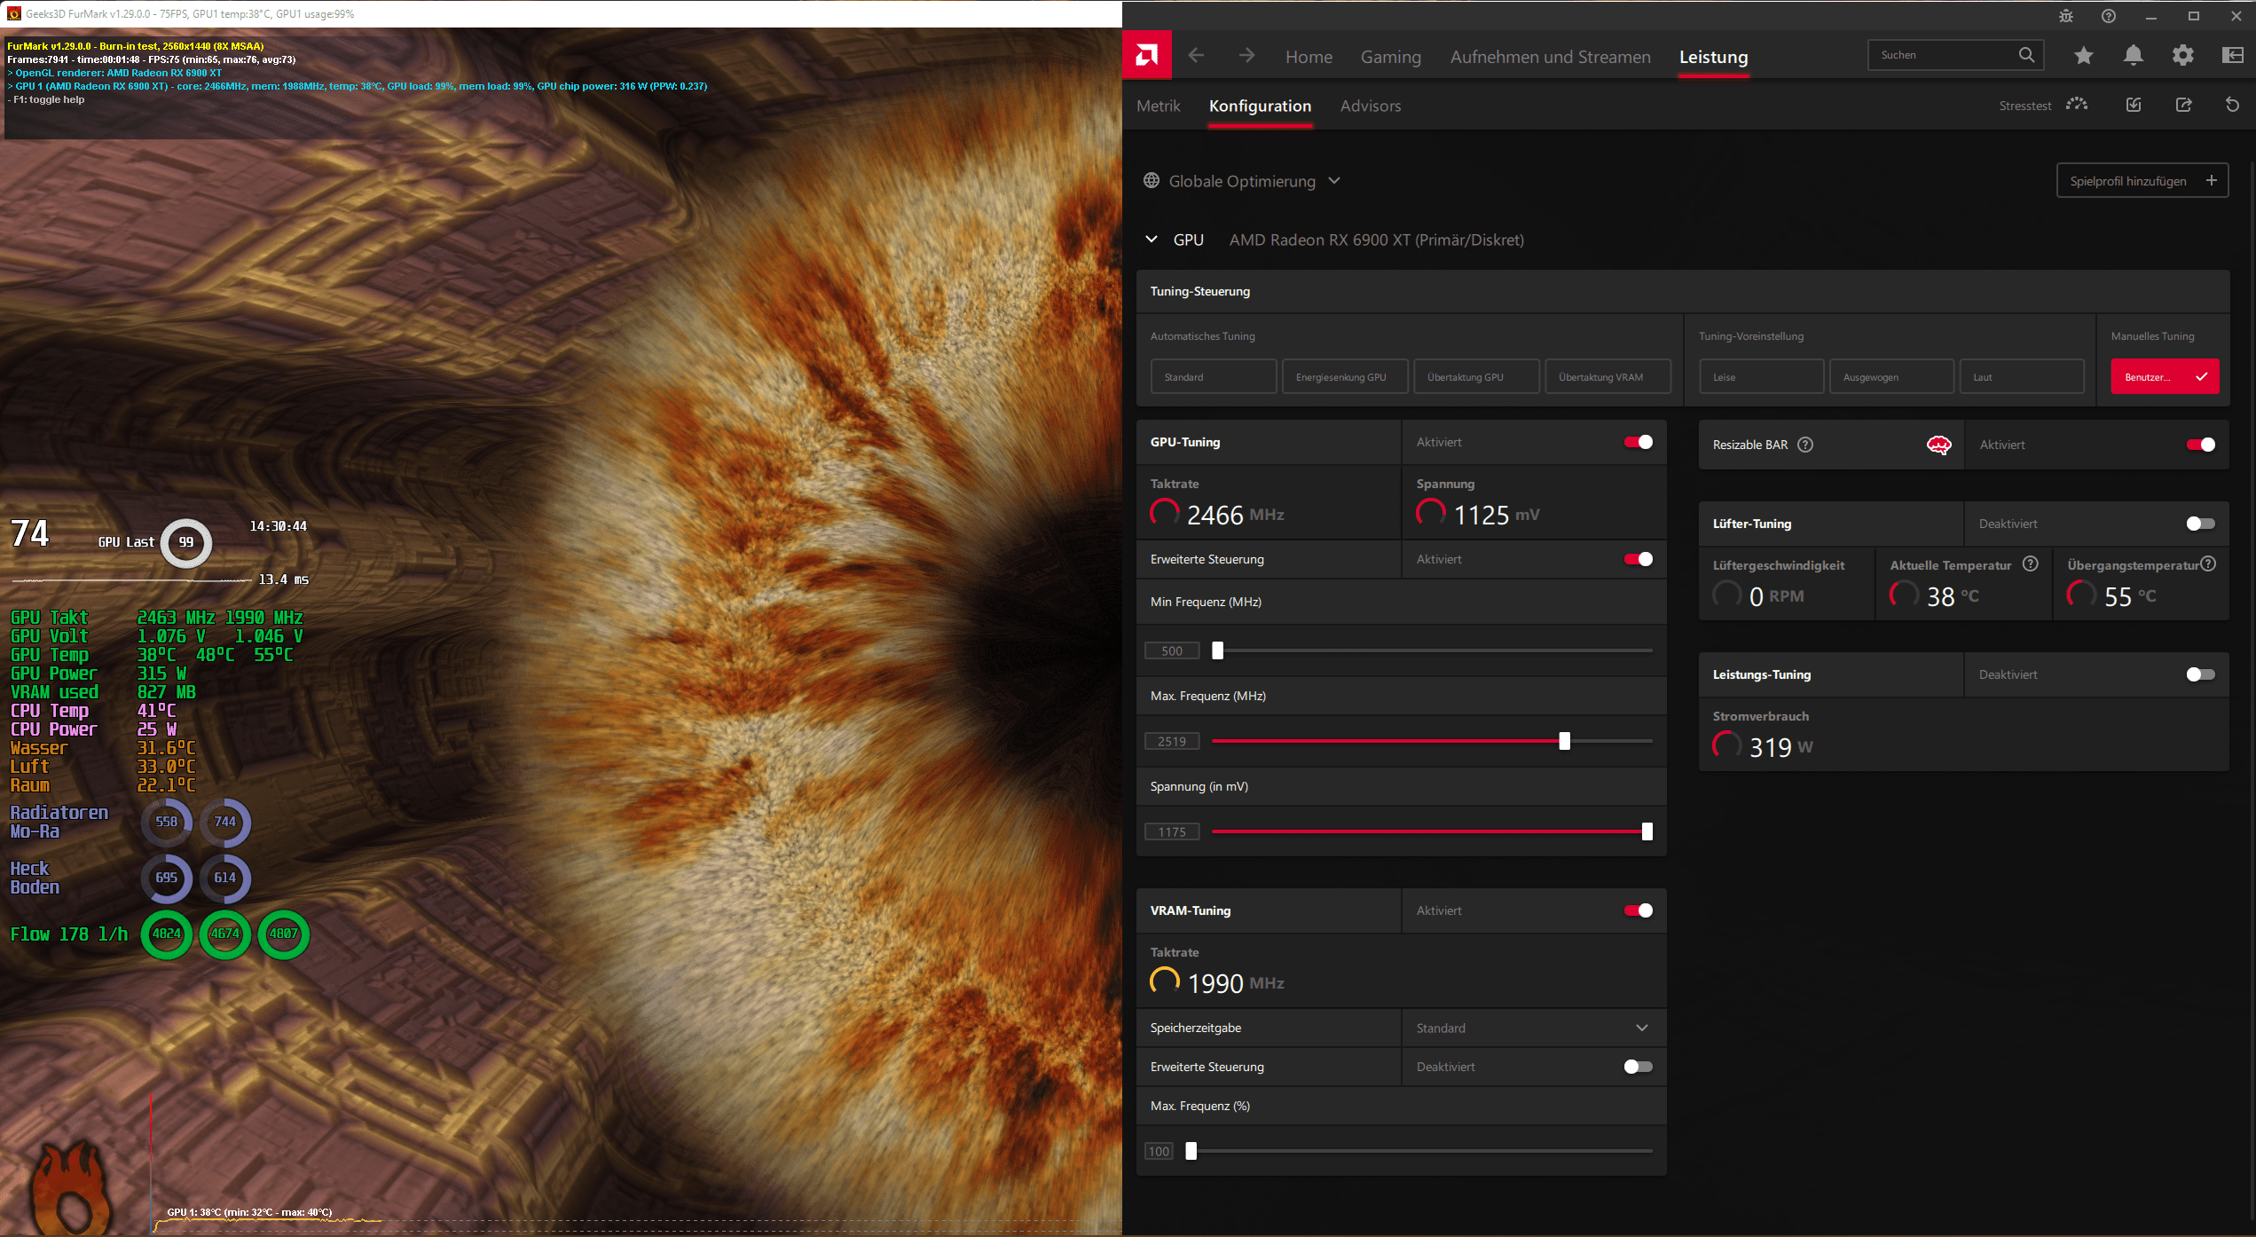Click the Spannung 1175 value box

(x=1172, y=831)
